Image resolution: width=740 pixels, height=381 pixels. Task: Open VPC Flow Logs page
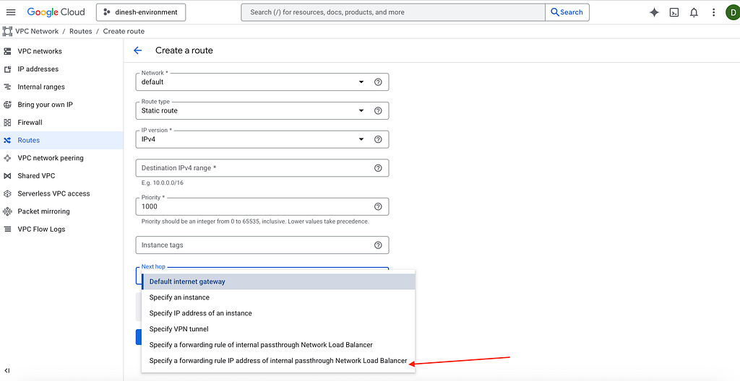tap(41, 229)
